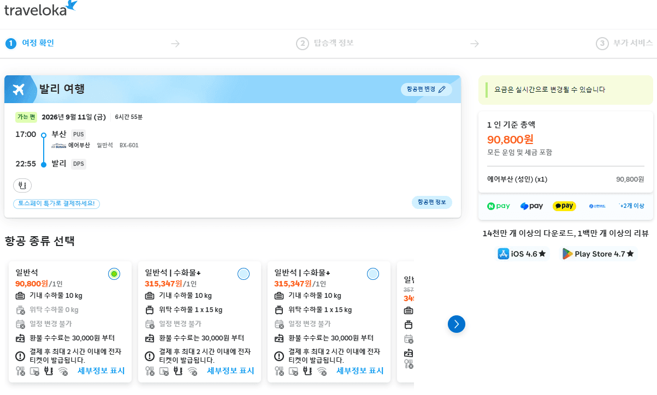Screen dimensions: 657x395
Task: Expand 세부정보 표시 in the 90,800원 card
Action: (x=101, y=371)
